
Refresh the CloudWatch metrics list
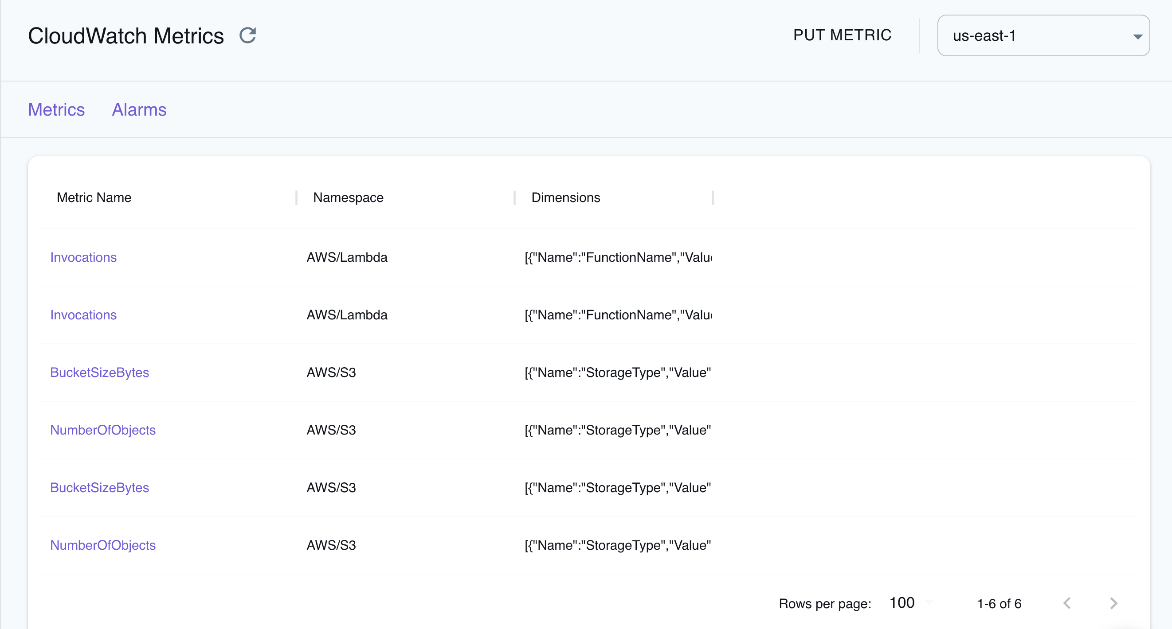click(248, 35)
